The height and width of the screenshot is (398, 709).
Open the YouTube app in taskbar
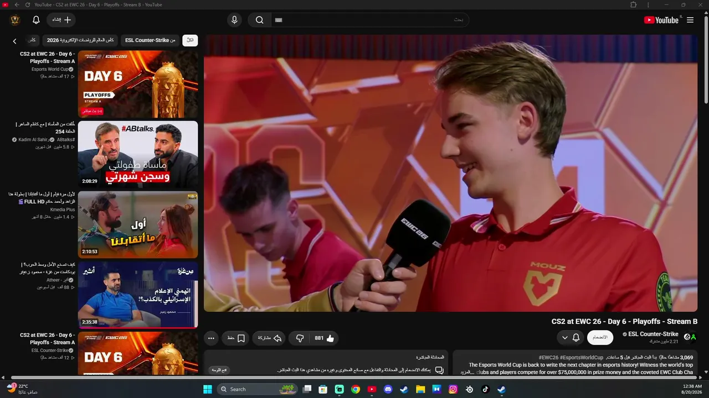[x=372, y=389]
